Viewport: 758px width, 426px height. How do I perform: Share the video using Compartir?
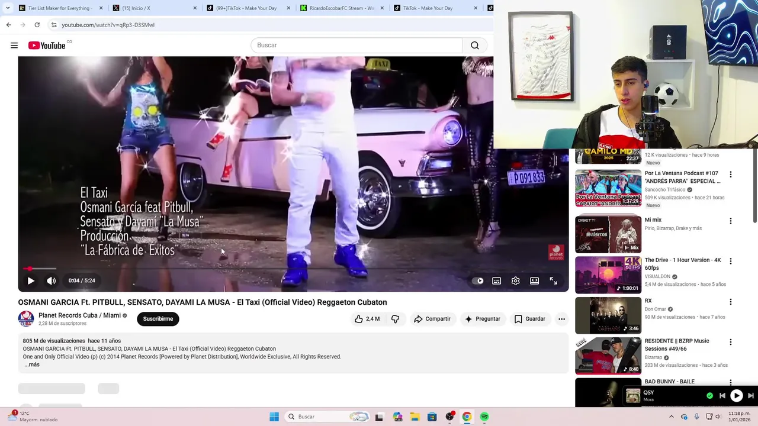[432, 319]
